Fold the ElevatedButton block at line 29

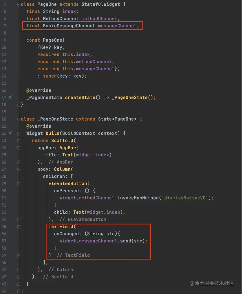19,184
